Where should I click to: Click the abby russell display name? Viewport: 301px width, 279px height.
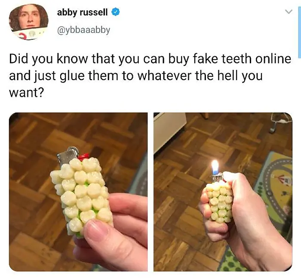tap(82, 12)
